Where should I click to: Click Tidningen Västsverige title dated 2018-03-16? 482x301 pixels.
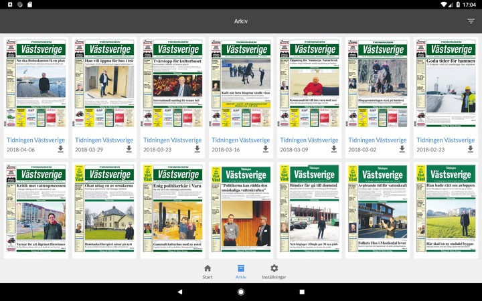click(x=241, y=140)
